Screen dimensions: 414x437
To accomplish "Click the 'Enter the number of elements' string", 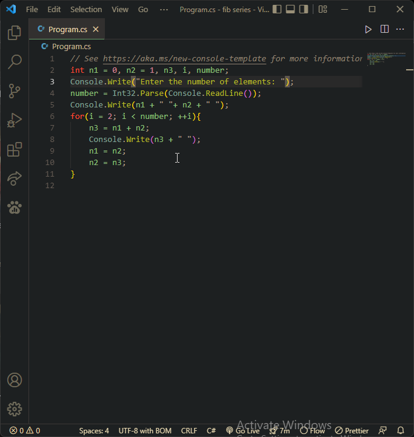I will pos(210,82).
